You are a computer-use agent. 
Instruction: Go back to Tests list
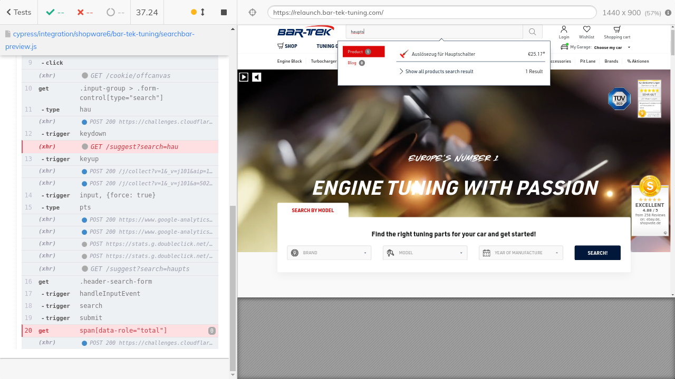18,12
